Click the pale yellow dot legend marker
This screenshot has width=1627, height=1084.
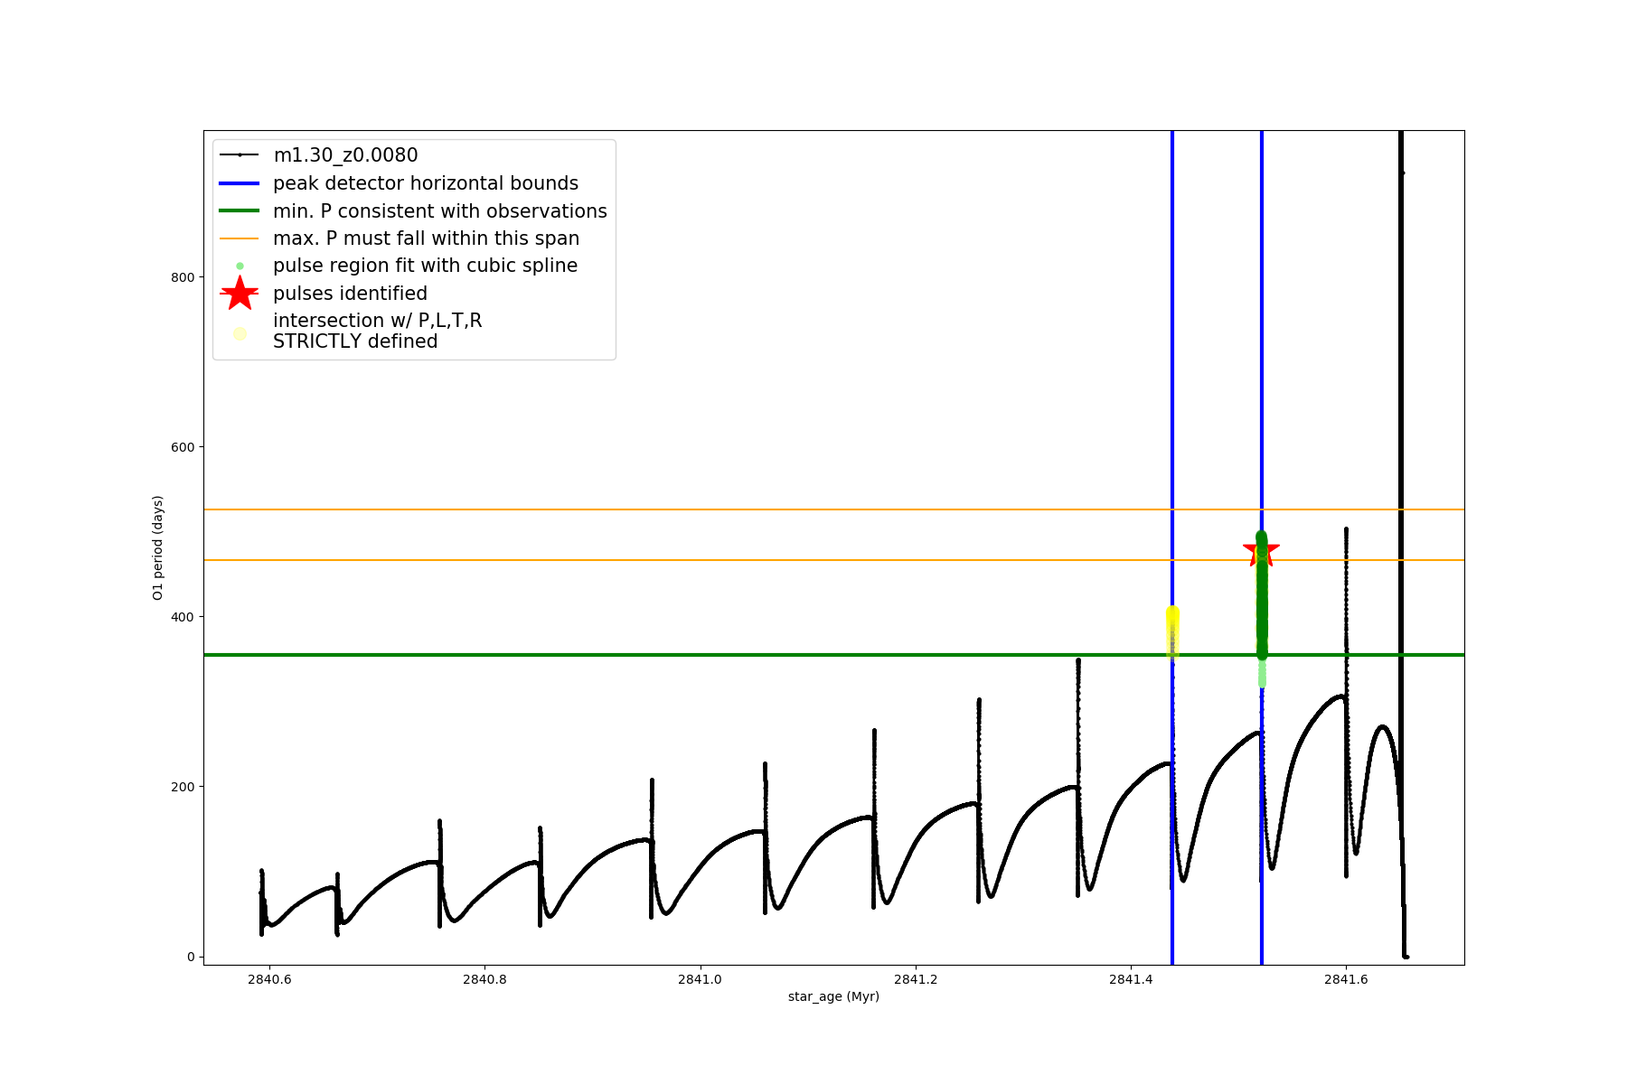click(x=240, y=333)
